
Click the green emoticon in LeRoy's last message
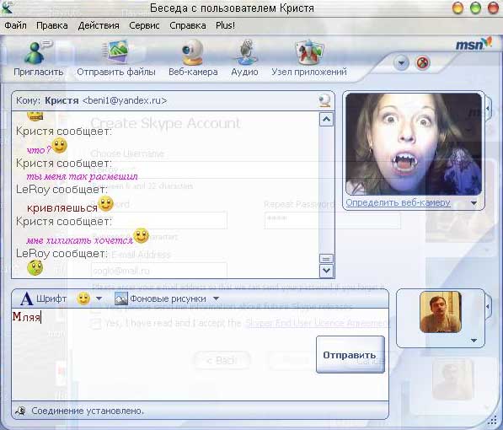[35, 268]
